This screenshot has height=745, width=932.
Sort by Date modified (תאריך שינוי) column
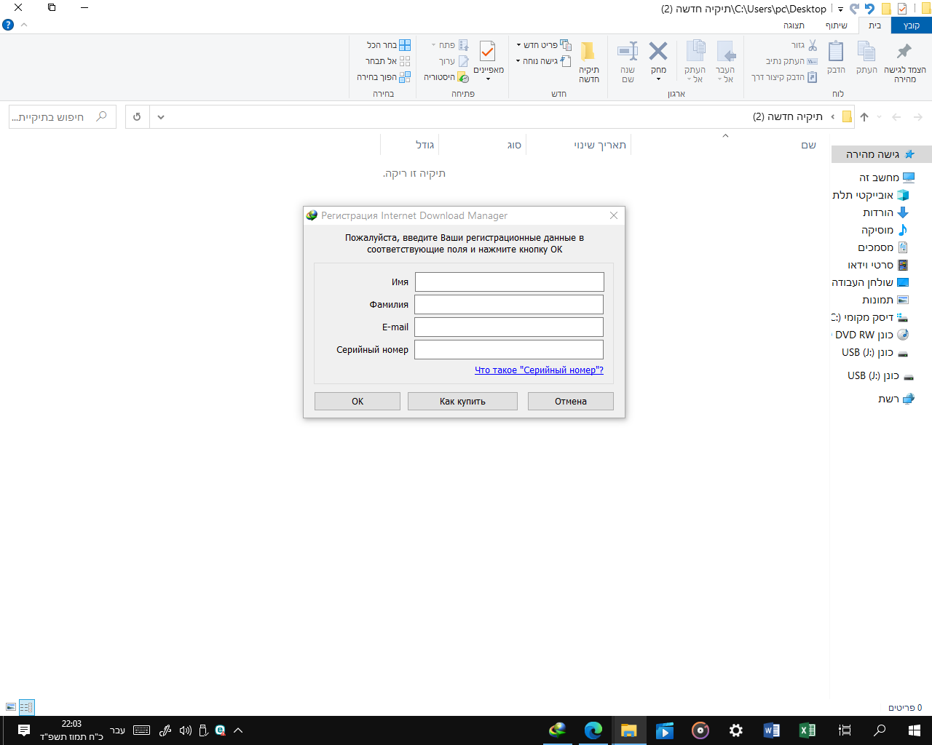coord(600,145)
